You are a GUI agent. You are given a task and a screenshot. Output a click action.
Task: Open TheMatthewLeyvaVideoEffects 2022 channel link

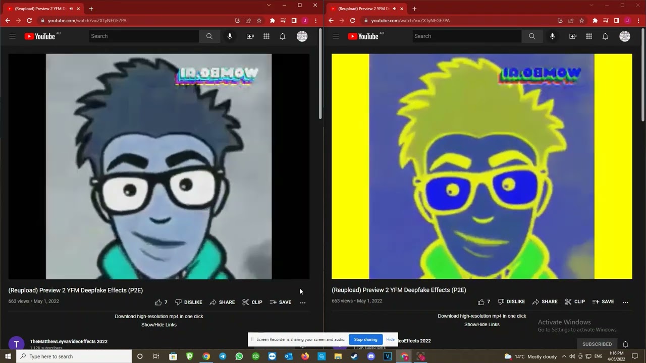(x=69, y=341)
